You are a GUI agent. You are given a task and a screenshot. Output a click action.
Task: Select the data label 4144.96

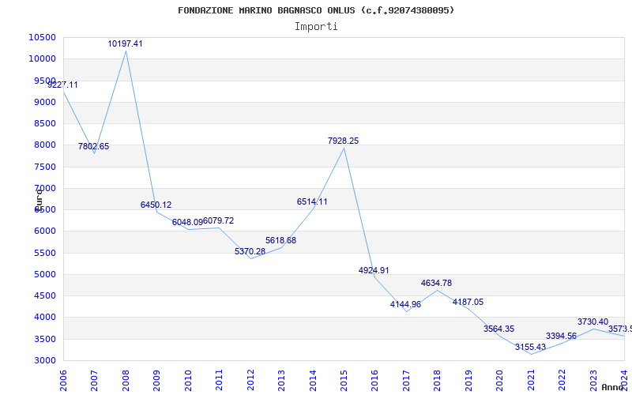pos(405,305)
